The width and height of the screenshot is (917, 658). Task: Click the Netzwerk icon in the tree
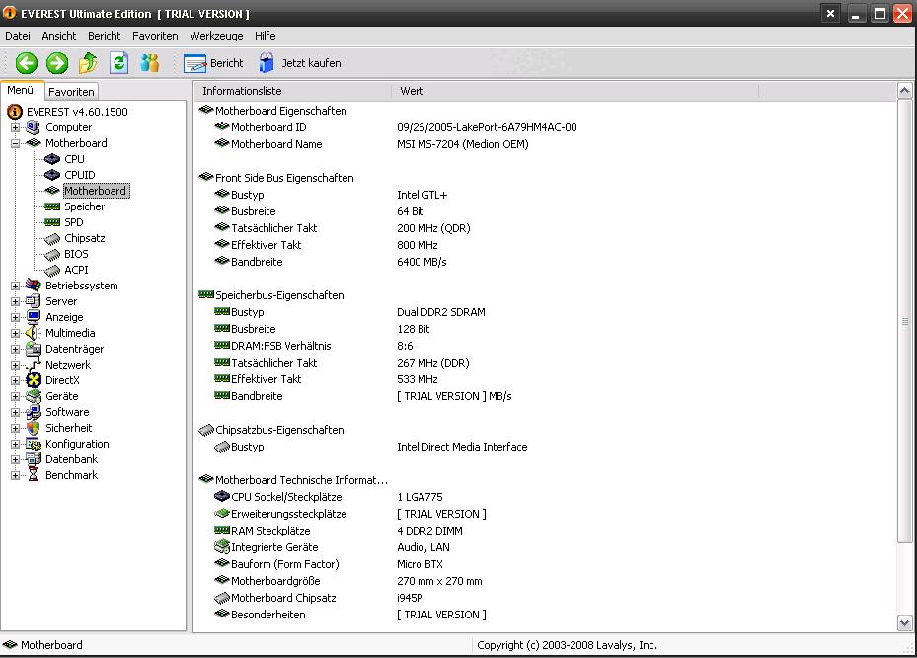[x=34, y=365]
